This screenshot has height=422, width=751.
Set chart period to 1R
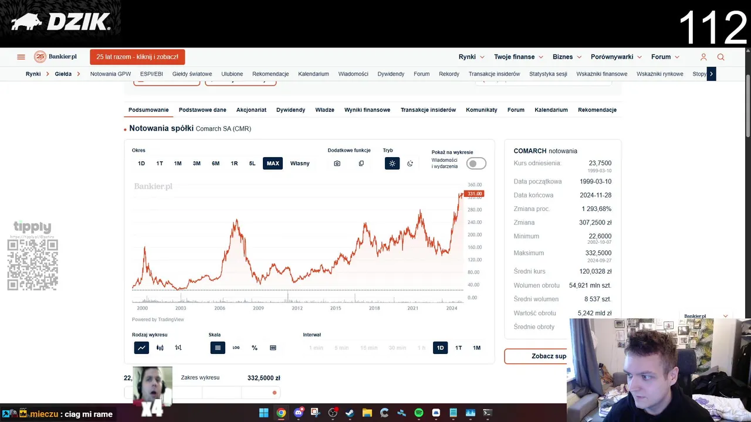pos(234,164)
